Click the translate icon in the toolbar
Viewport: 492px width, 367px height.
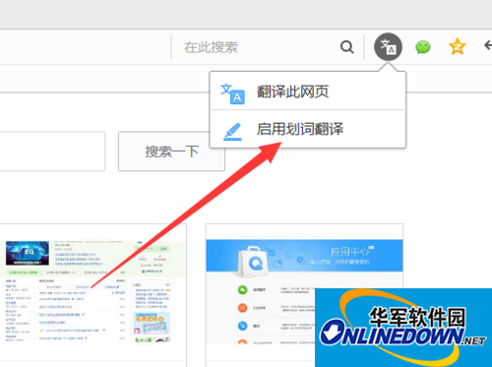[388, 46]
